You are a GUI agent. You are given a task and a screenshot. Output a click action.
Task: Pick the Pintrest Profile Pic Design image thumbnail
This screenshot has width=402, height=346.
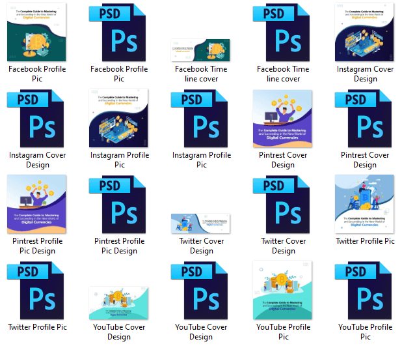tap(36, 204)
